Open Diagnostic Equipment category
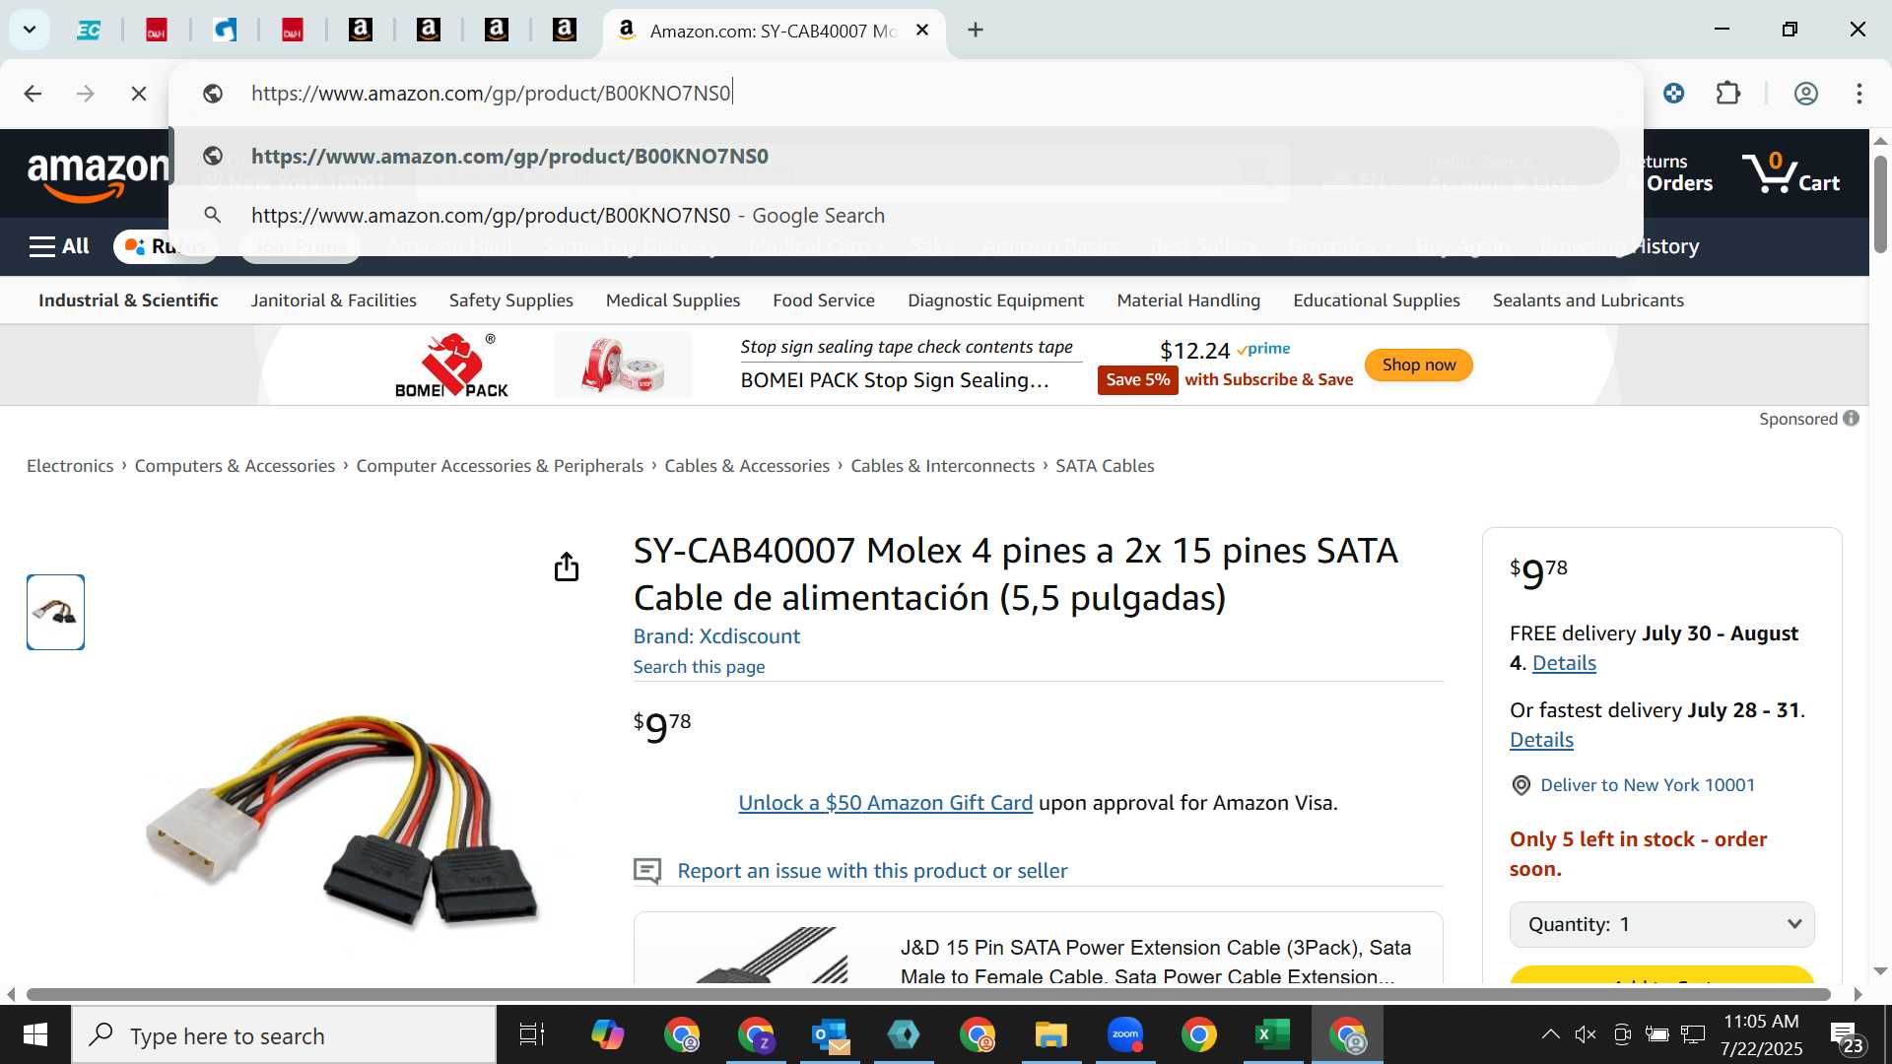Viewport: 1892px width, 1064px height. 995,300
